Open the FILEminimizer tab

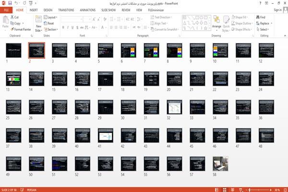coord(156,10)
